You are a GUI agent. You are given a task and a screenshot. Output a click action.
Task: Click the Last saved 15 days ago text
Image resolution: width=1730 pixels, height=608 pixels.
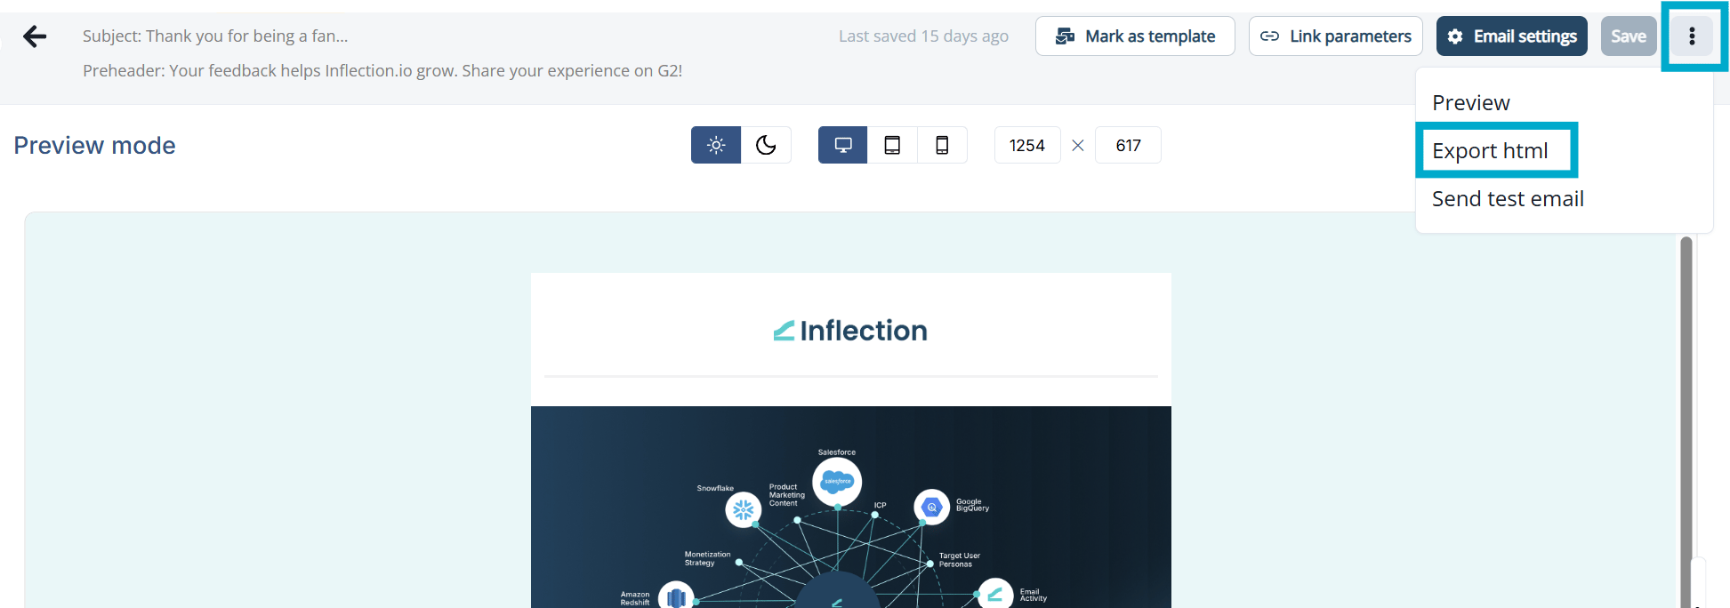(x=923, y=36)
